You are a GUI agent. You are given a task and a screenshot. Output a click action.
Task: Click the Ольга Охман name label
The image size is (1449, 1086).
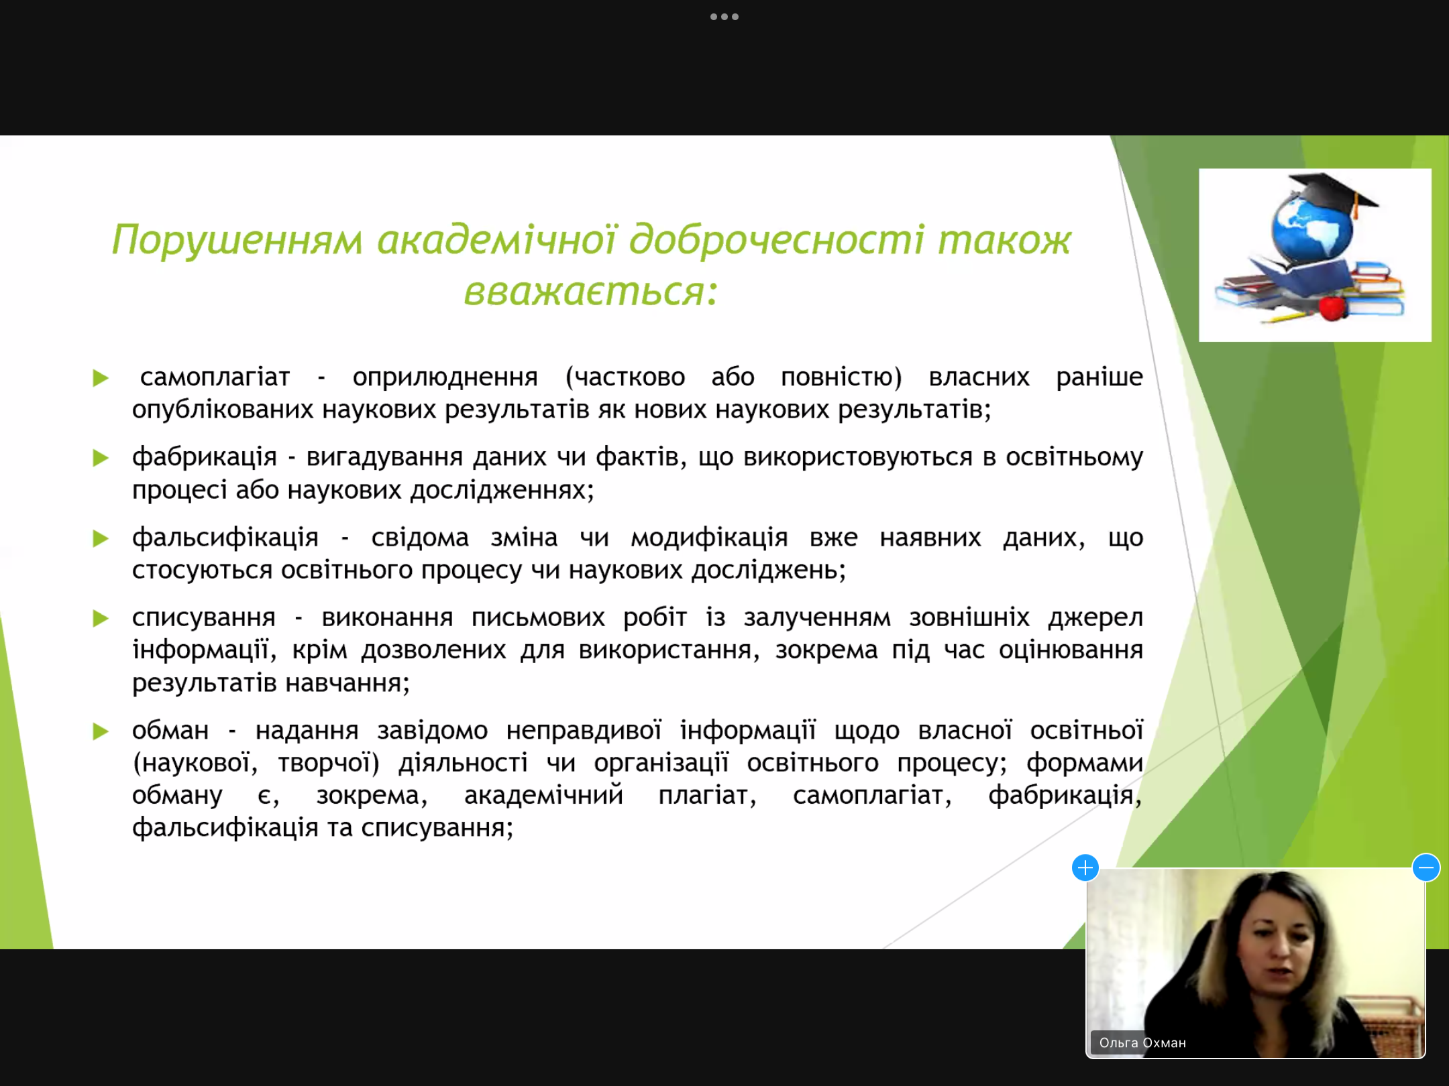(x=1142, y=1043)
